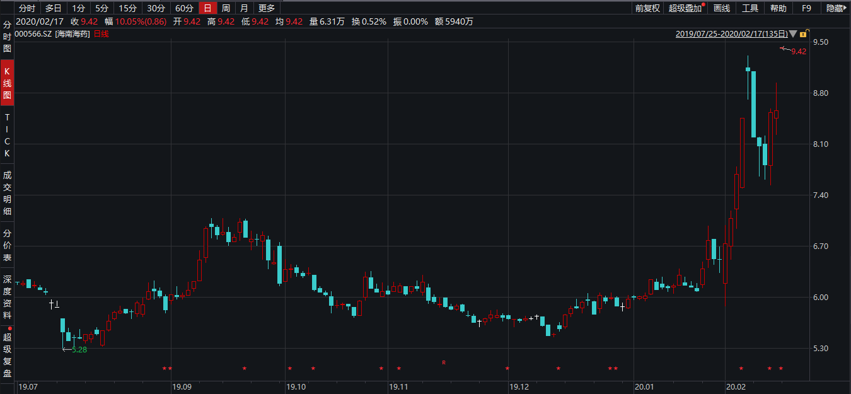Image resolution: width=851 pixels, height=394 pixels.
Task: Open the 分价表 price distribution view
Action: coord(8,246)
